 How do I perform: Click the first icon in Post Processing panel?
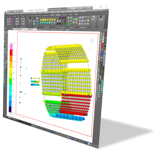(x=58, y=18)
